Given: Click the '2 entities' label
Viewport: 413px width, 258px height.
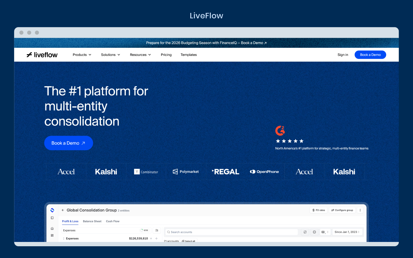Looking at the screenshot, I should [124, 211].
